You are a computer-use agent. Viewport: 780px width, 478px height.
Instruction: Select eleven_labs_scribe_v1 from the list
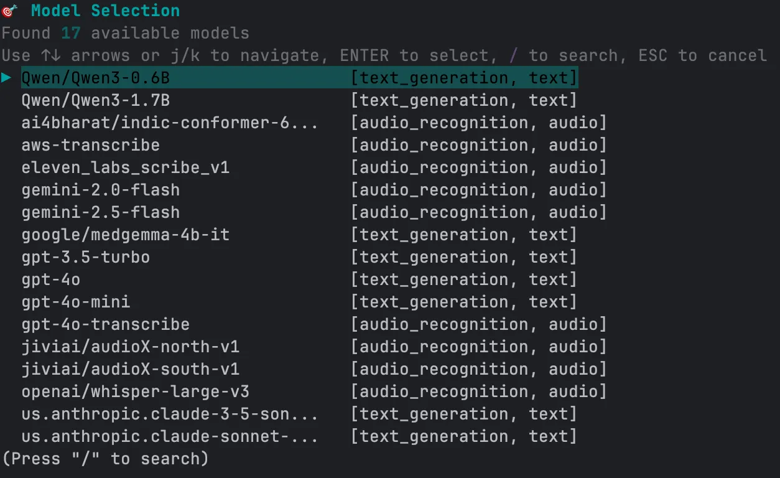point(314,167)
